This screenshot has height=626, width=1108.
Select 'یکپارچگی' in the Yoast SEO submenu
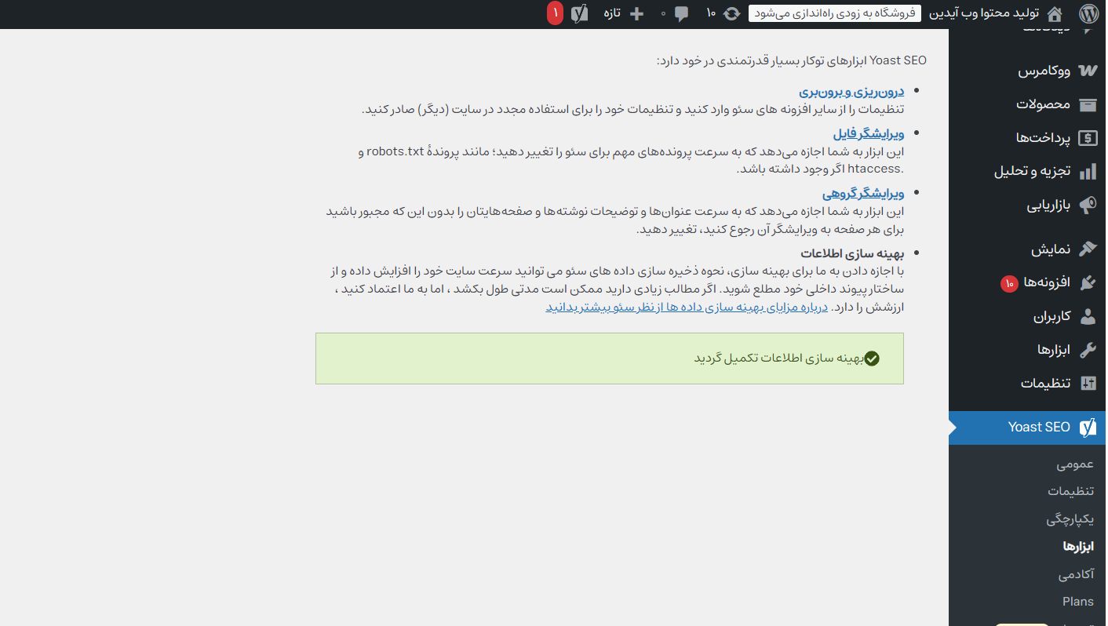coord(1070,519)
